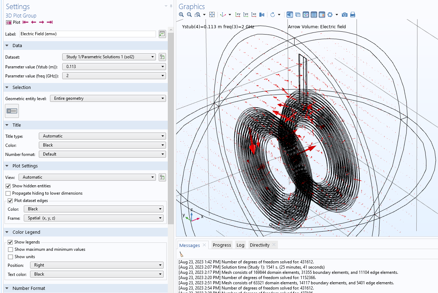The width and height of the screenshot is (438, 293).
Task: Click the Zoom In icon in Graphics toolbar
Action: point(181,15)
